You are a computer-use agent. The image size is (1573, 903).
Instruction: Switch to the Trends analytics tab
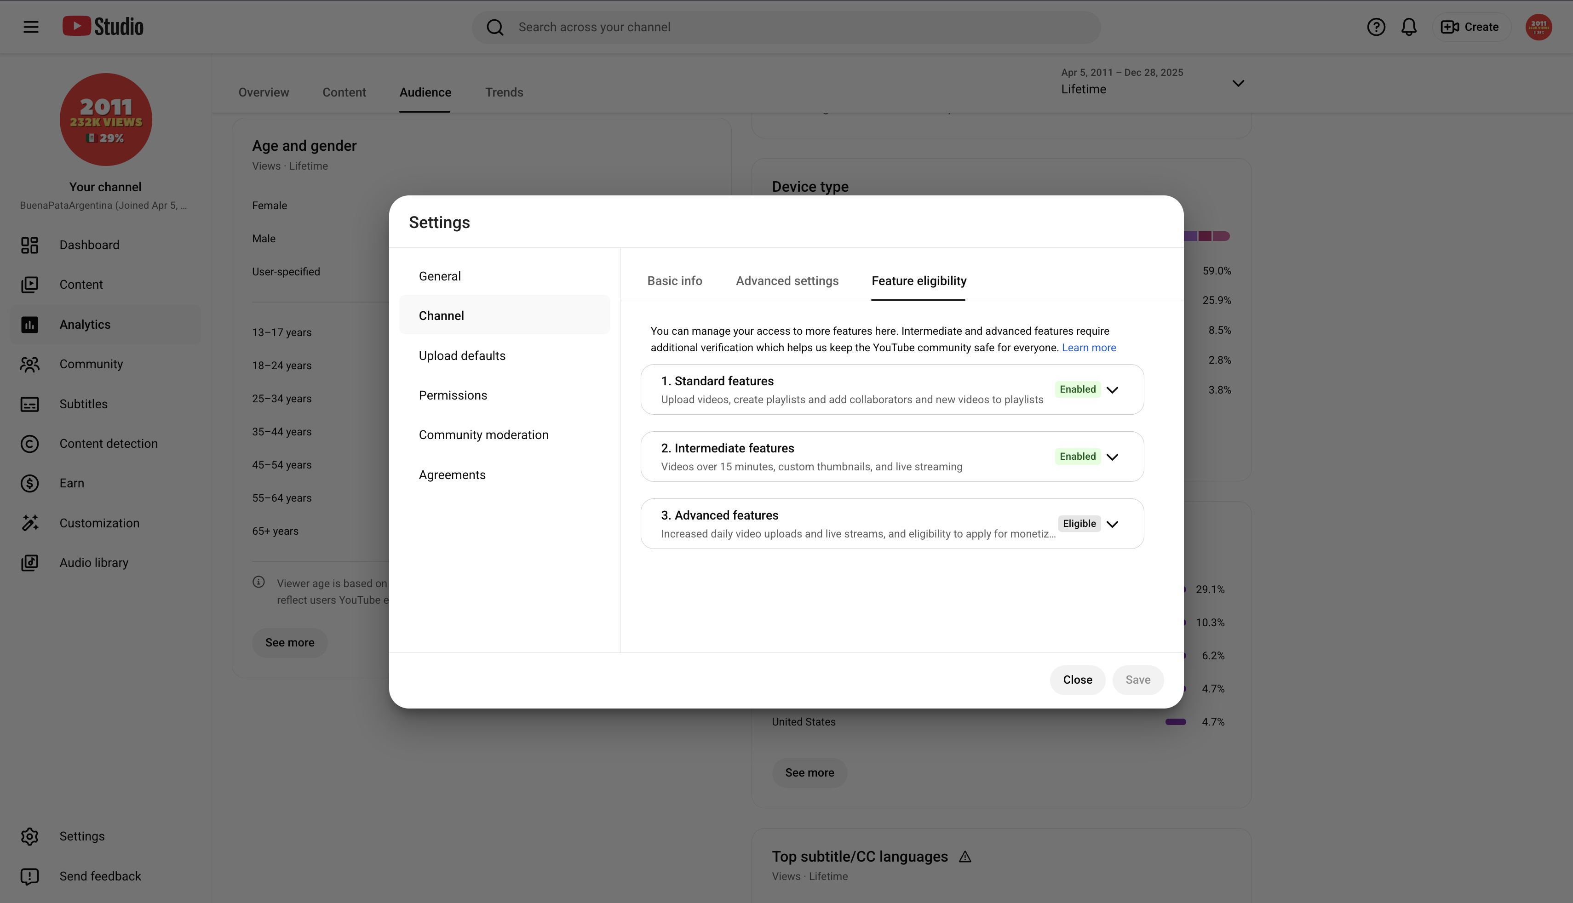[504, 92]
